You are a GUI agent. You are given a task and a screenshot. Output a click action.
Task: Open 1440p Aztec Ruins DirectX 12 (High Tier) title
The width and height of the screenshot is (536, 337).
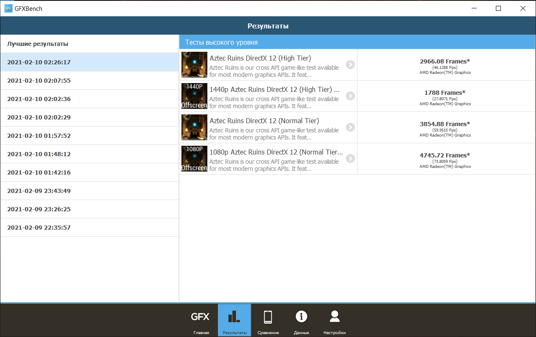274,90
